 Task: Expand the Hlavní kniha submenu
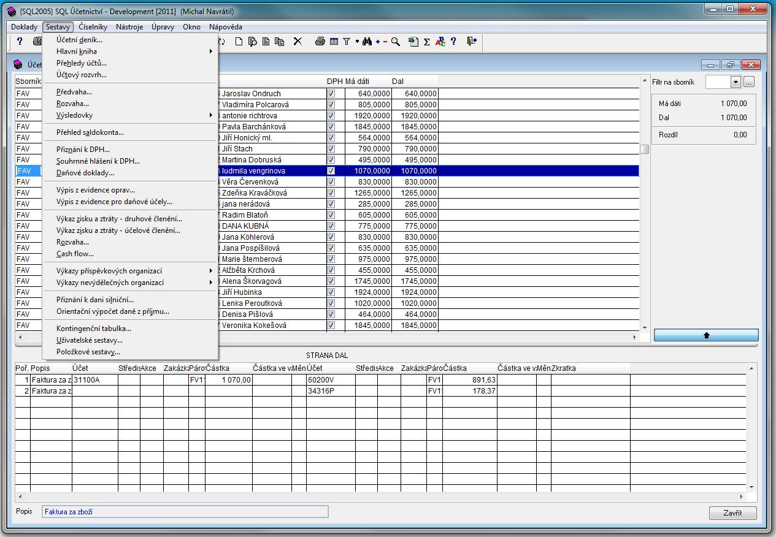click(130, 51)
